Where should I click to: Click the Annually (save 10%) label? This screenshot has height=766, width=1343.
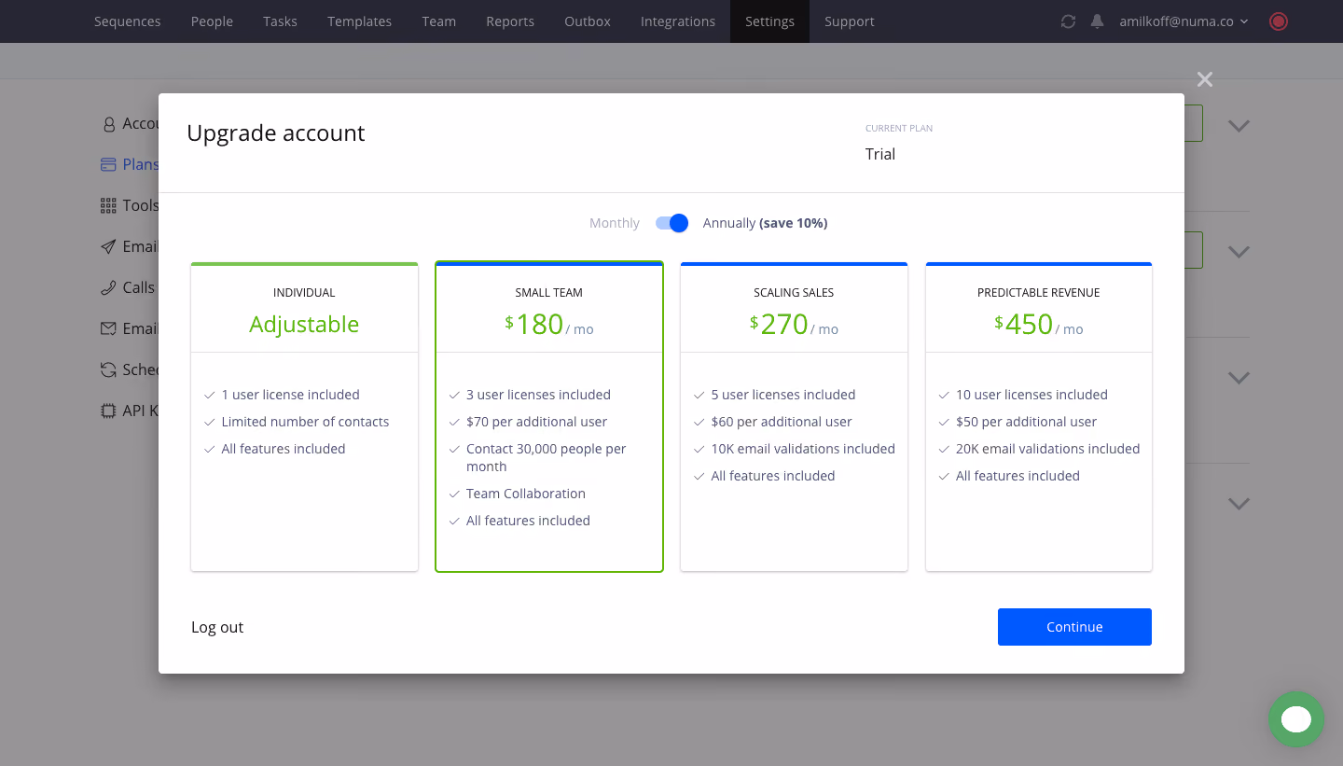tap(766, 223)
